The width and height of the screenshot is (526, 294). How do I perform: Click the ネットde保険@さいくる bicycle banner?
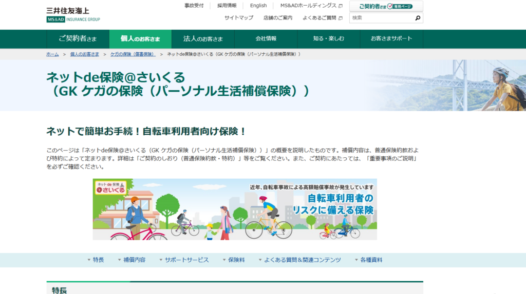click(235, 209)
